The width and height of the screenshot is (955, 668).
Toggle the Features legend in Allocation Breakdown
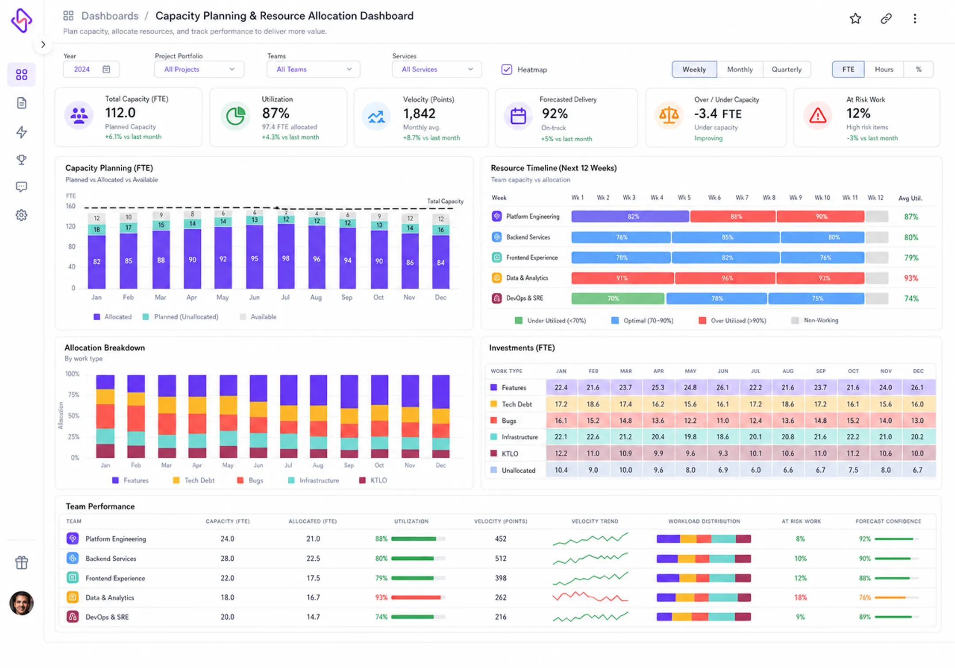[130, 480]
